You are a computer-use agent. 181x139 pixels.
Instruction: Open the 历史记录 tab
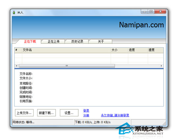77,41
